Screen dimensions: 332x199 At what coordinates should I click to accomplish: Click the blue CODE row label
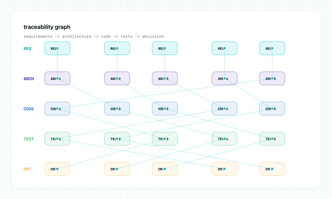pos(29,109)
